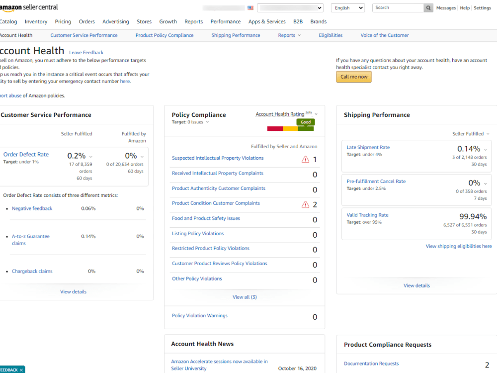
Task: Open the Late Shipment Rate link
Action: click(x=368, y=148)
